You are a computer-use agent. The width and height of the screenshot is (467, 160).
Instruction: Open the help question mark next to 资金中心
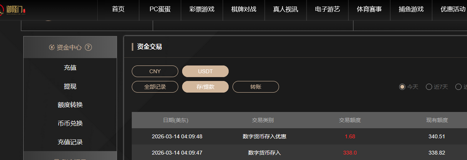88,48
